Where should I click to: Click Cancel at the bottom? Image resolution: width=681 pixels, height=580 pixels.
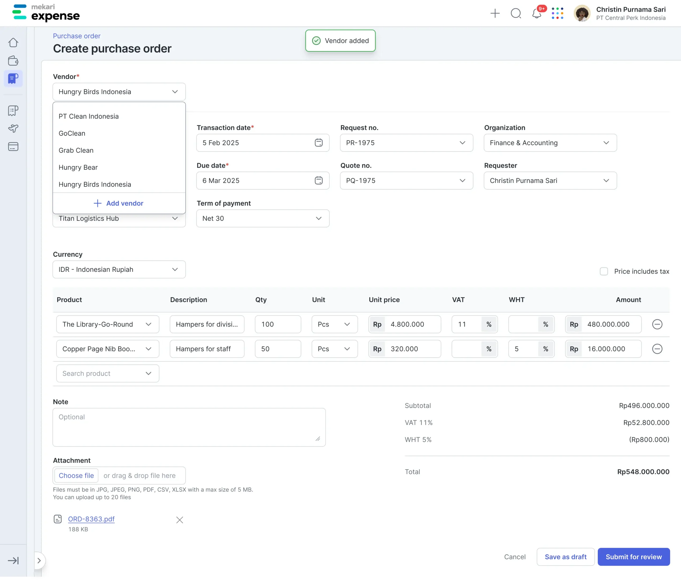pos(515,557)
